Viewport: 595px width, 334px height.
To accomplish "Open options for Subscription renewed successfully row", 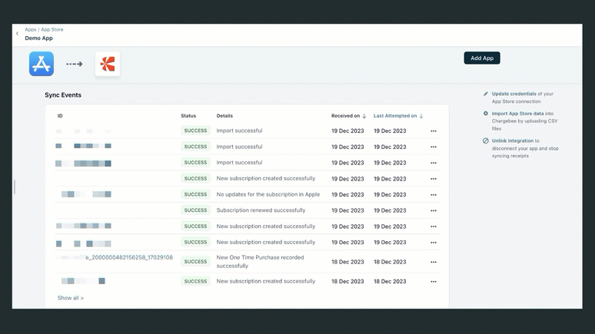I will (434, 210).
